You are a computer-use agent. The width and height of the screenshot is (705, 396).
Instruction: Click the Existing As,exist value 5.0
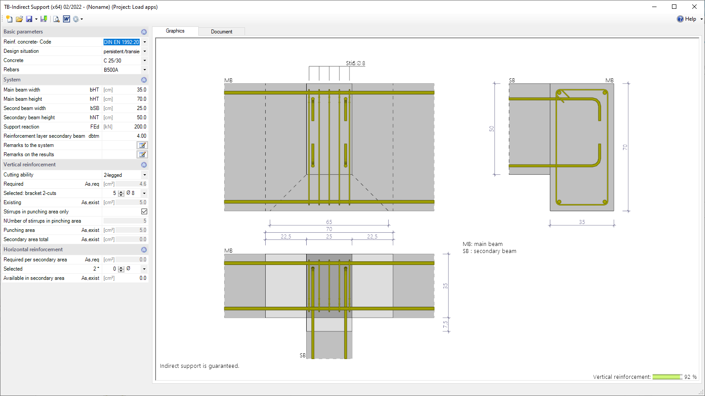[143, 202]
